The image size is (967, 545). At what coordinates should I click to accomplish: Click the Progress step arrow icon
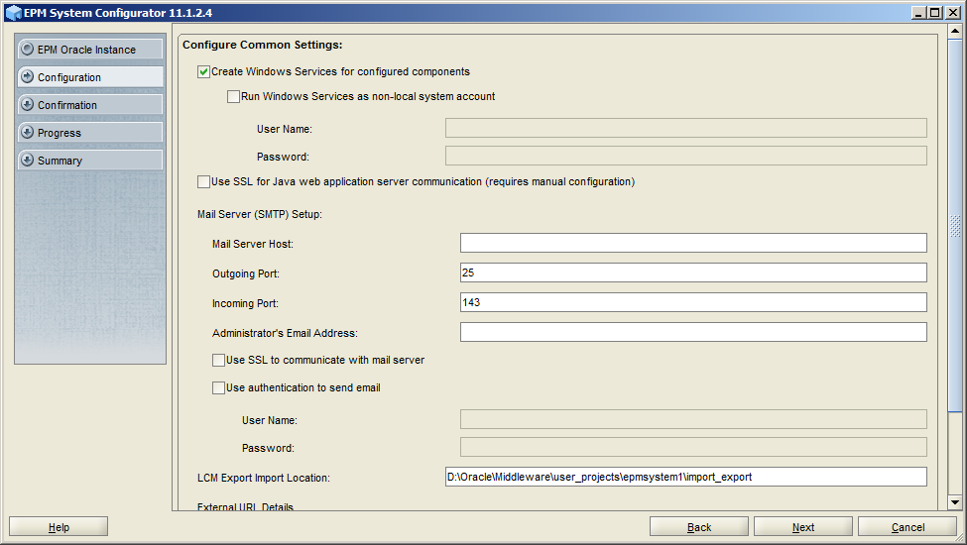point(27,132)
